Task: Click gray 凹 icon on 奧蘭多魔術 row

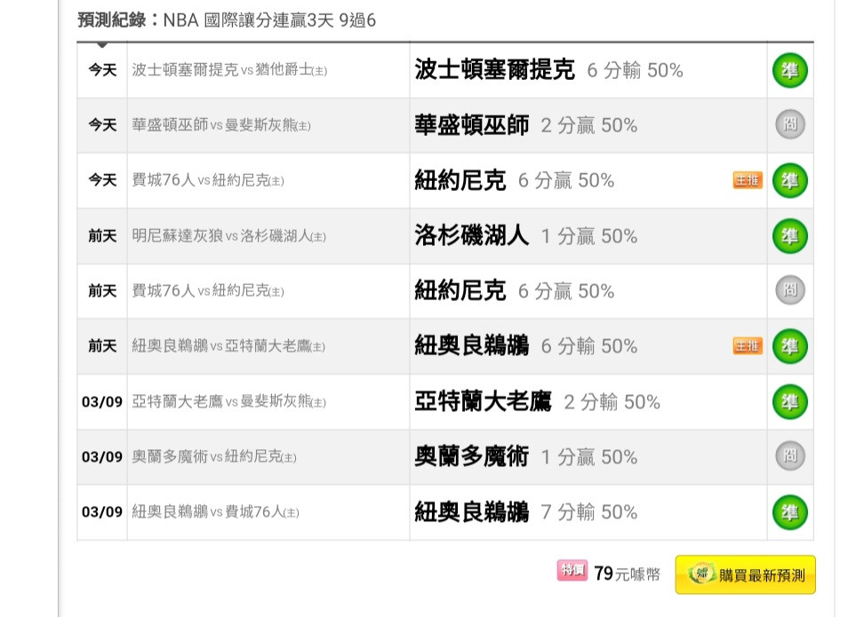Action: (x=790, y=455)
